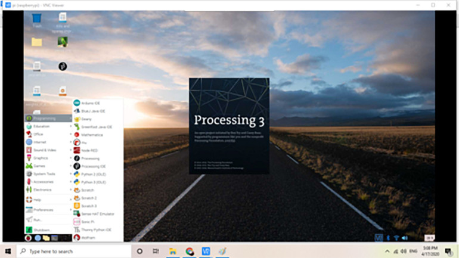Expand the Games category arrow

tap(70, 166)
